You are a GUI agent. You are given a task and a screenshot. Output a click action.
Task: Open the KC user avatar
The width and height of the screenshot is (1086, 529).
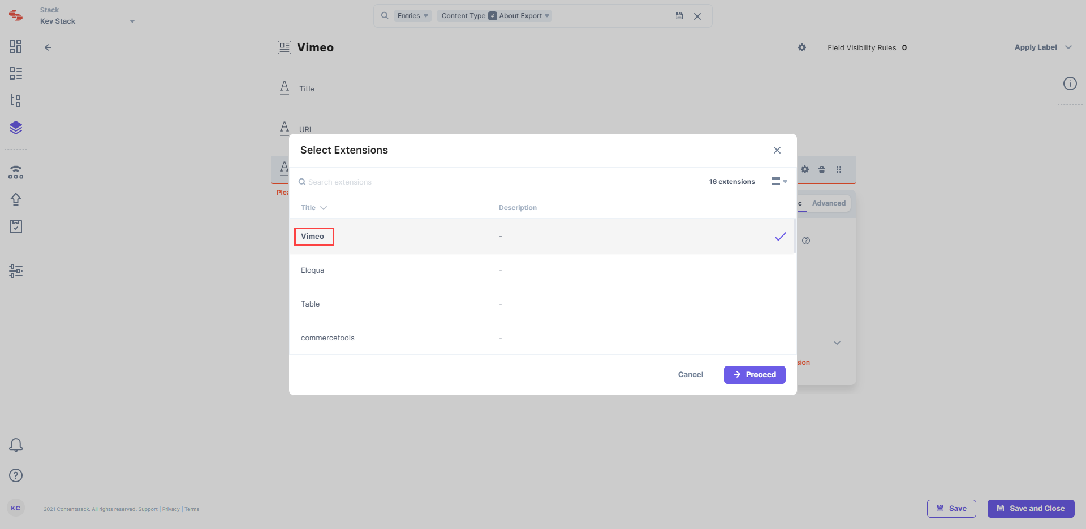(16, 508)
